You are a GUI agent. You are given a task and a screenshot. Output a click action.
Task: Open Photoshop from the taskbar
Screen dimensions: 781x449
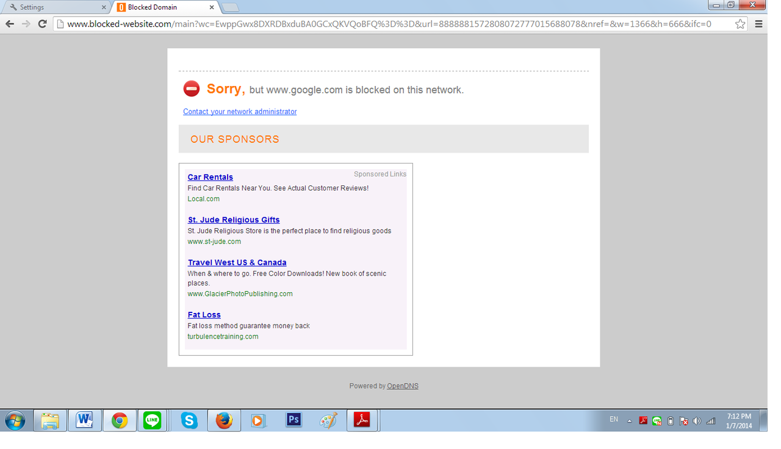(x=294, y=420)
